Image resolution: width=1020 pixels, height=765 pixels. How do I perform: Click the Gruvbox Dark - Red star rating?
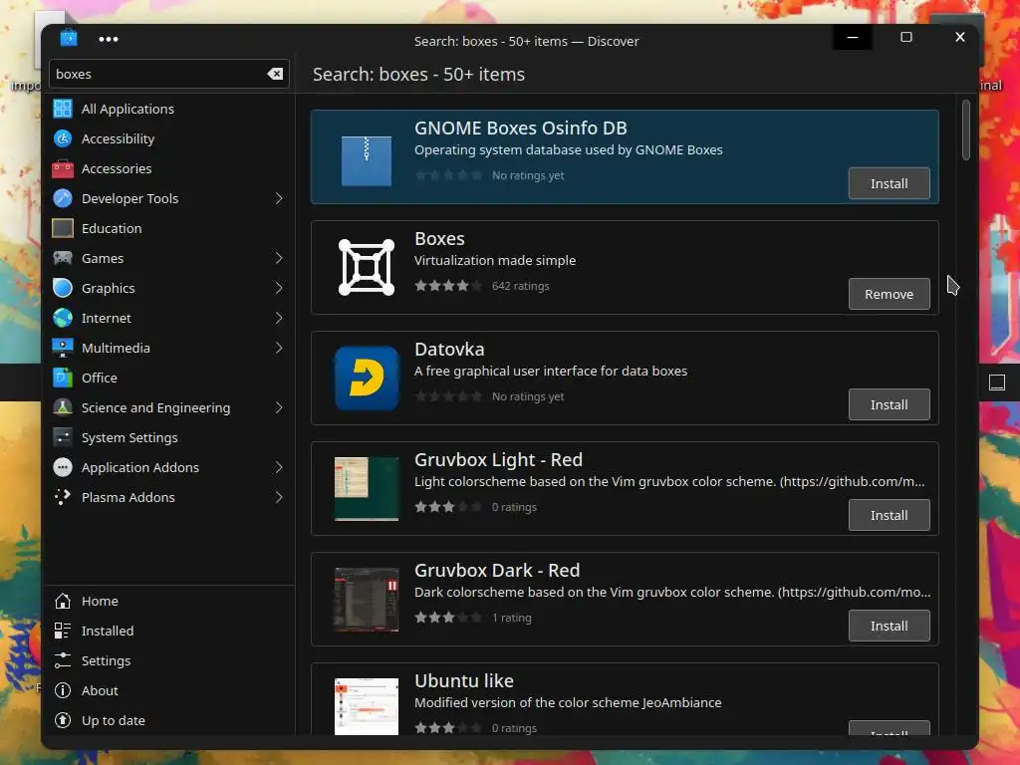tap(448, 618)
